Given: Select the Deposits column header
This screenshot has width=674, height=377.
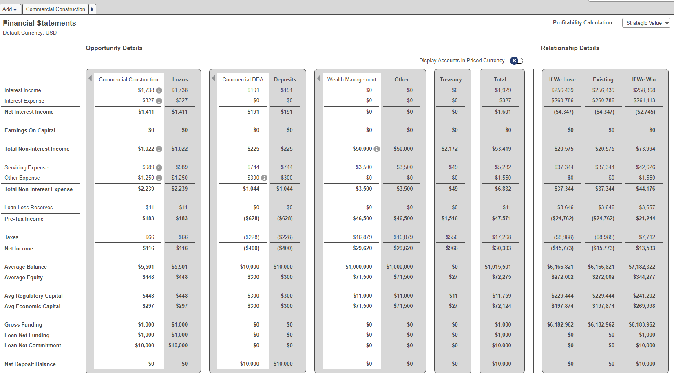Looking at the screenshot, I should (x=285, y=79).
